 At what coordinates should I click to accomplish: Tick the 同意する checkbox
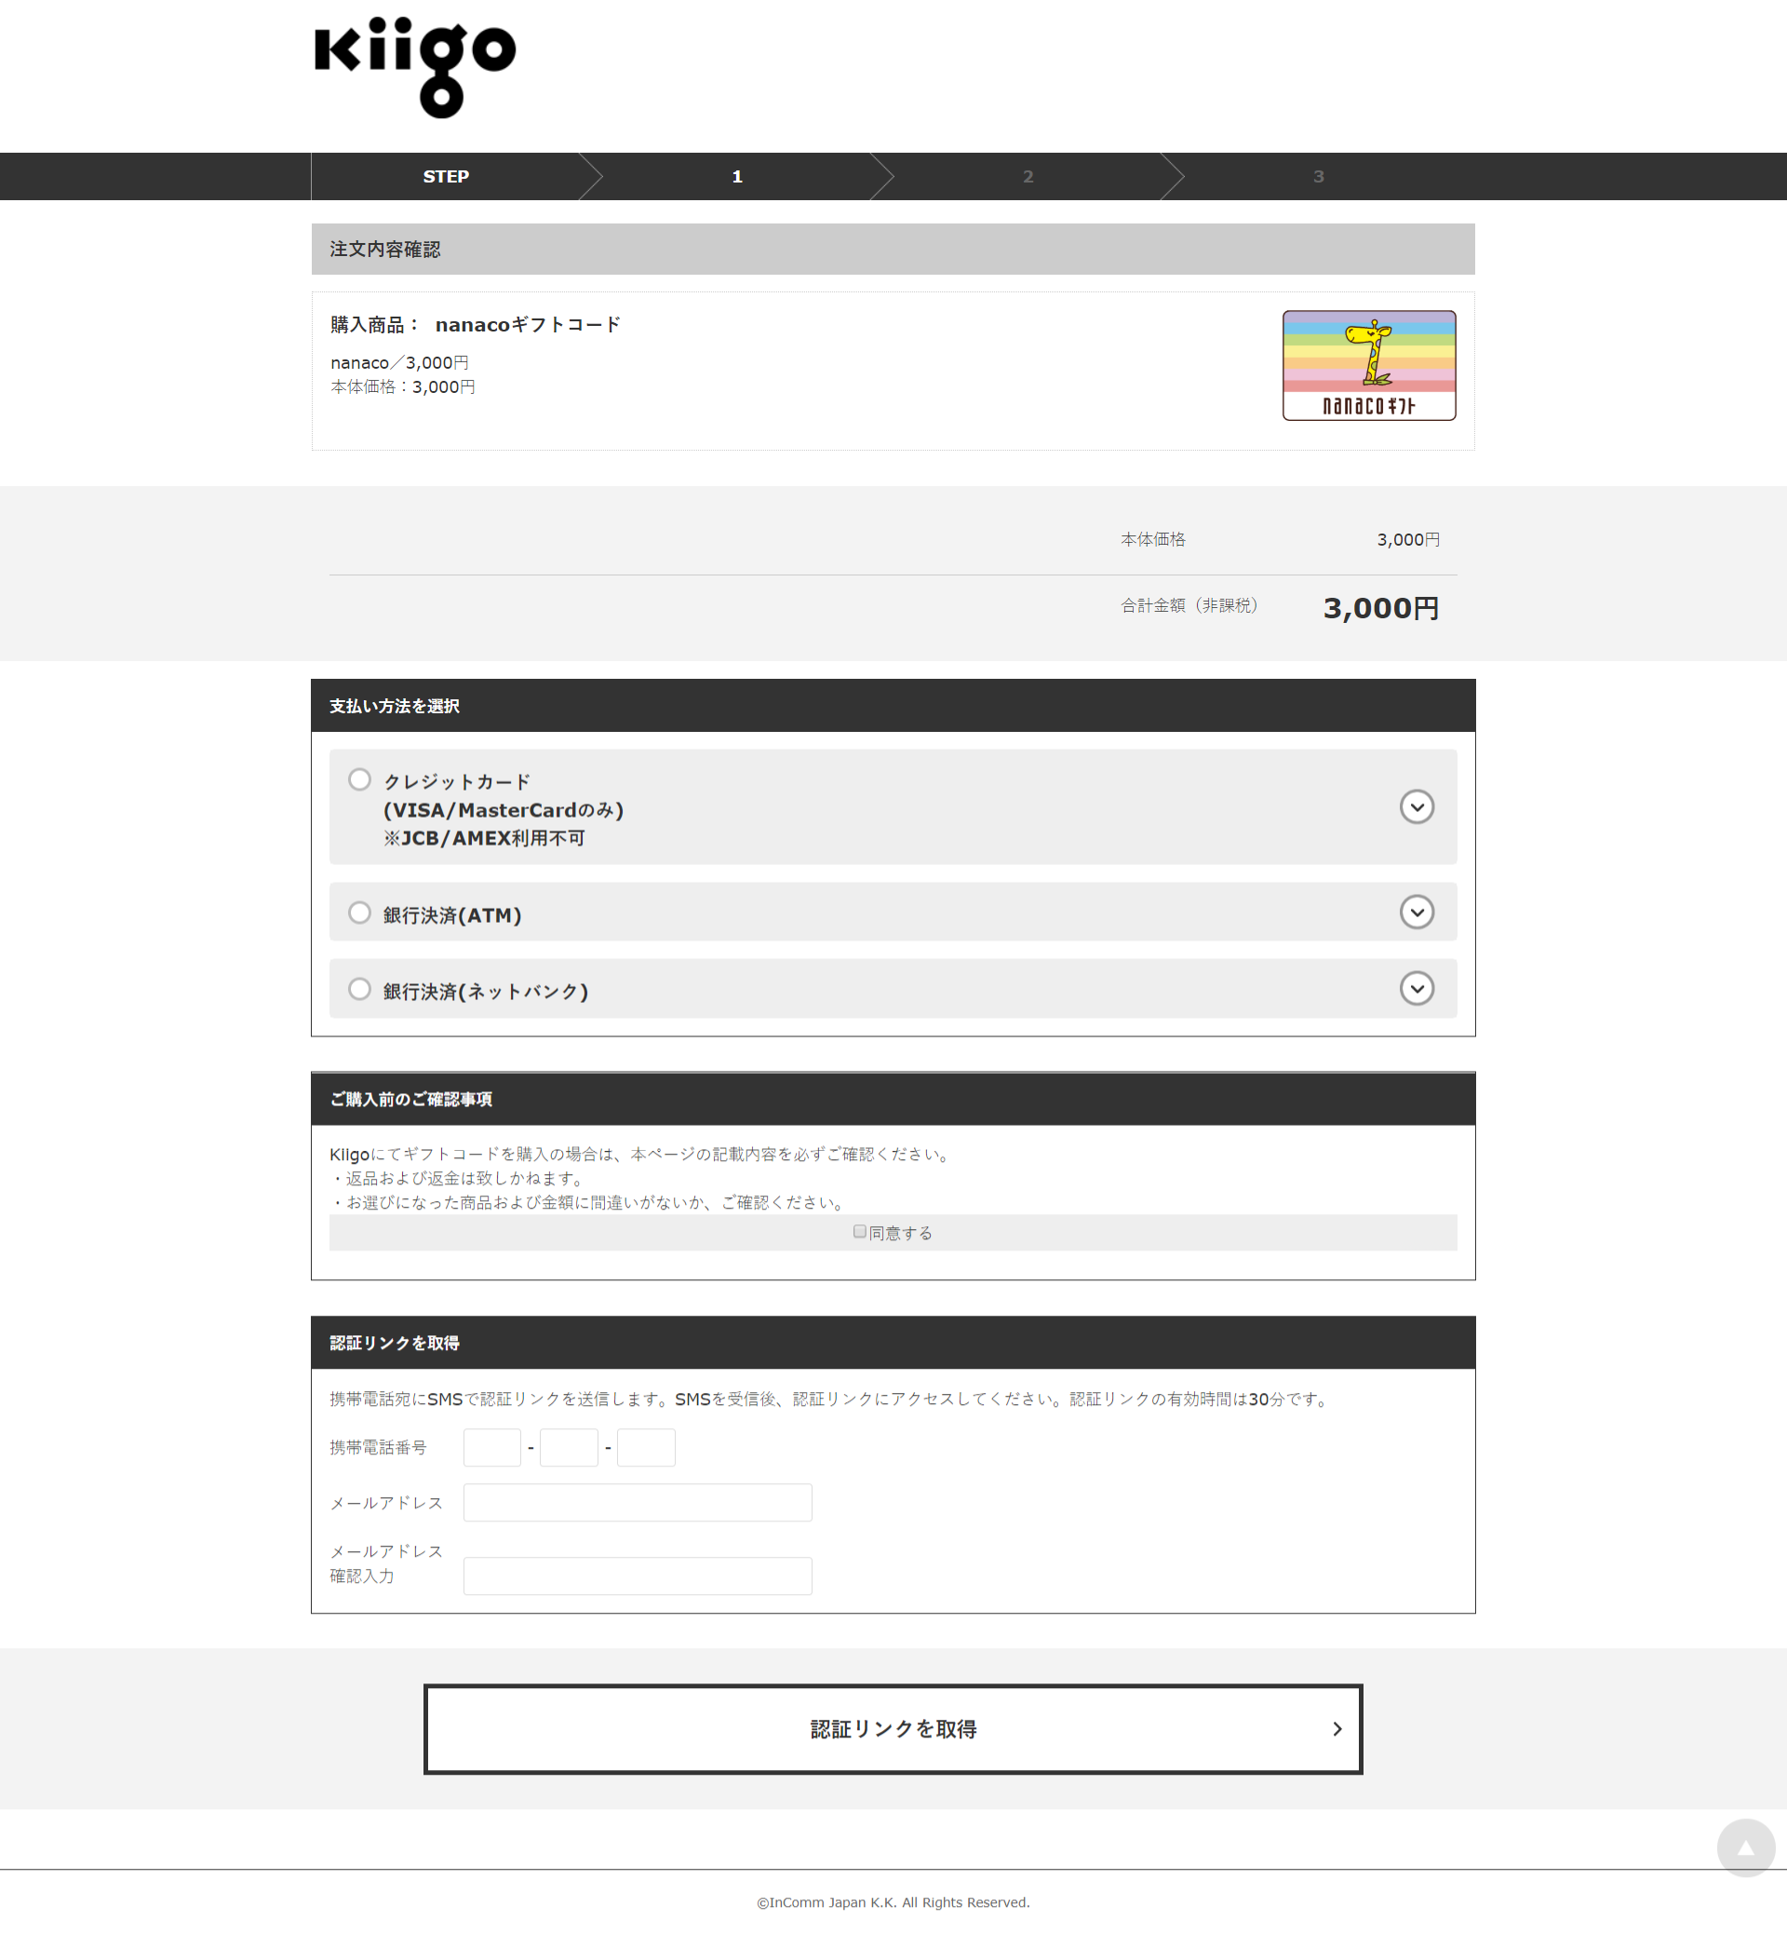pos(860,1232)
